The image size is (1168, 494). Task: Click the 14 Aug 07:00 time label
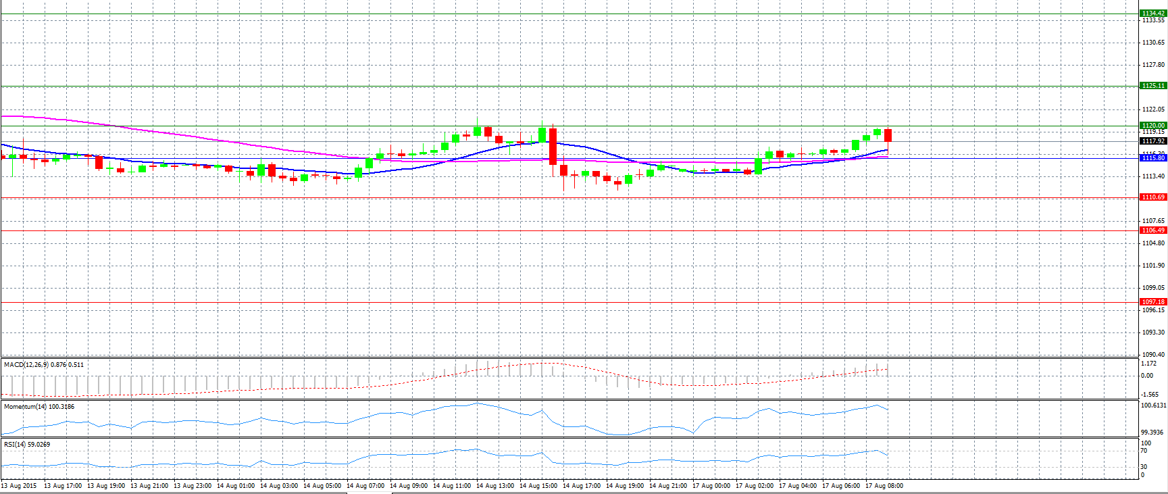[x=365, y=486]
